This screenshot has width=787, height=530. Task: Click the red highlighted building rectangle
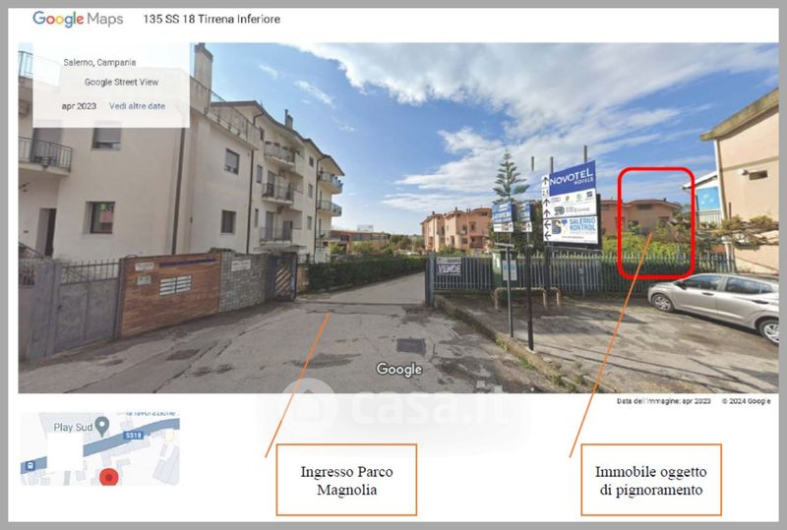point(655,222)
